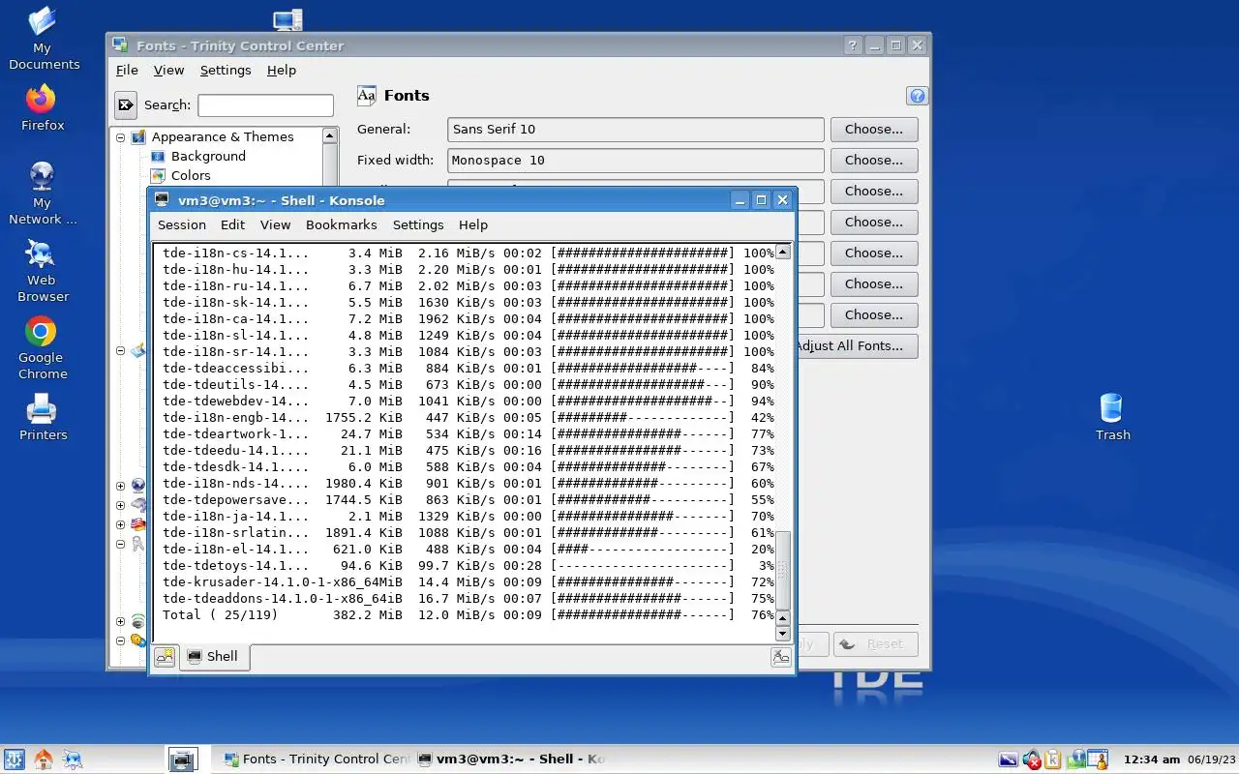Open the Web Browser desktop icon

tap(43, 271)
